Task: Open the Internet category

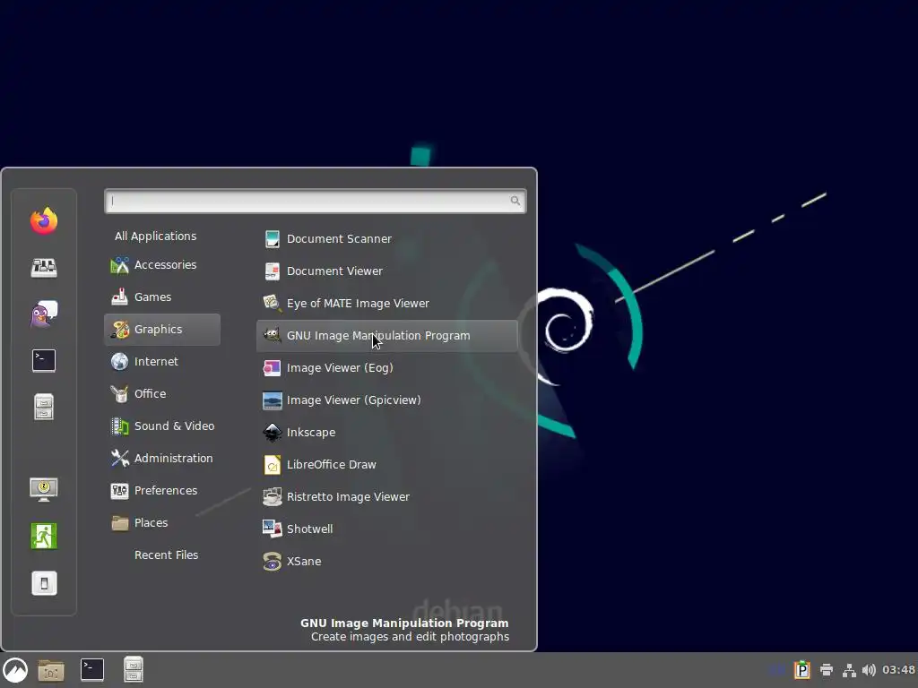Action: click(162, 362)
